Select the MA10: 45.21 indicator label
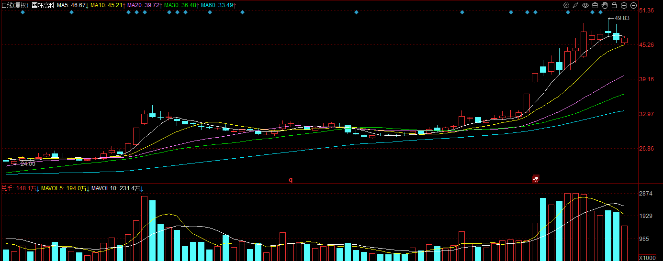The width and height of the screenshot is (663, 261). tap(108, 5)
